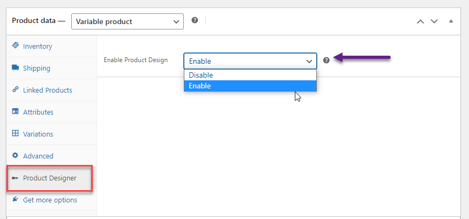Screen dimensions: 469x219
Task: Click the Linked Products chain icon
Action: coord(15,89)
